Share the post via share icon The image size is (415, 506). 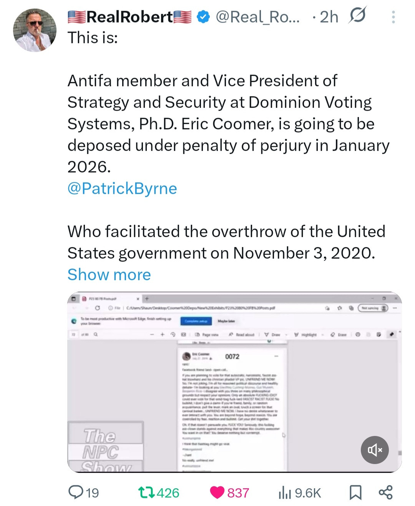(385, 492)
